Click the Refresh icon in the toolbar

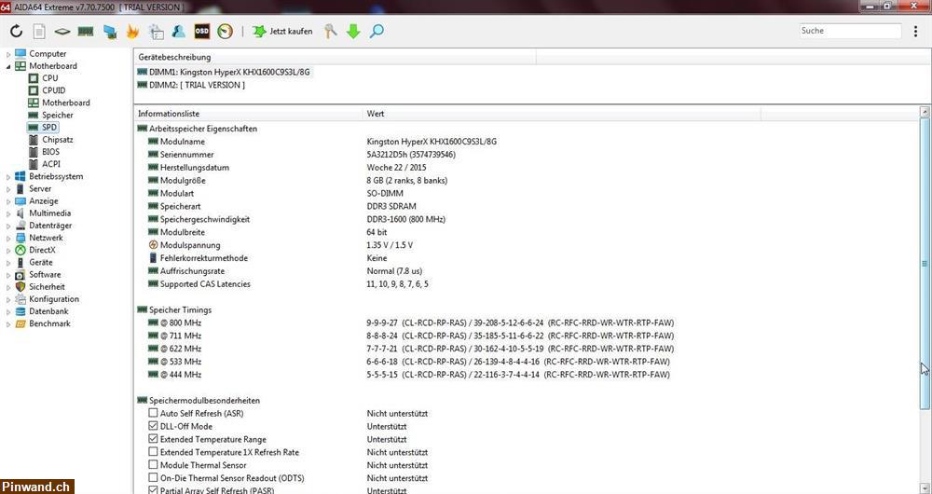(x=16, y=32)
